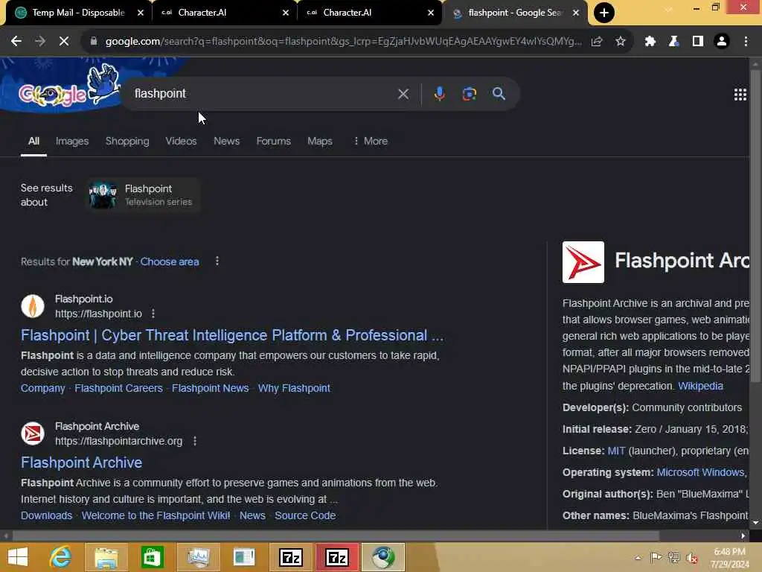Screen dimensions: 762x572
Task: Show hidden system tray icons
Action: [638, 558]
